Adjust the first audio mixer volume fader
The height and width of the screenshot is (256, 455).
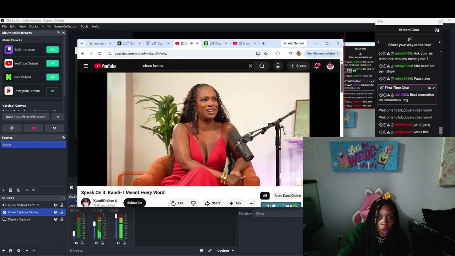click(74, 233)
